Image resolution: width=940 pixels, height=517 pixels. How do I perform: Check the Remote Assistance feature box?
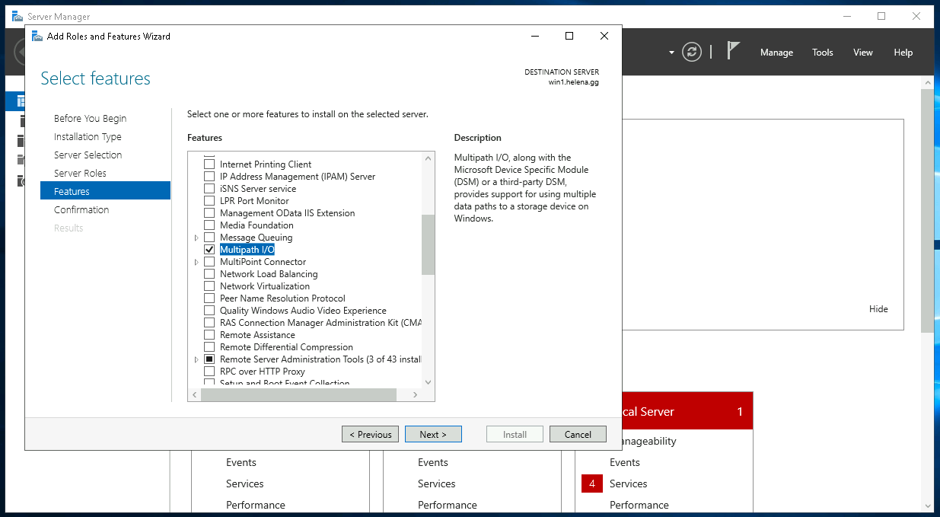[x=209, y=335]
